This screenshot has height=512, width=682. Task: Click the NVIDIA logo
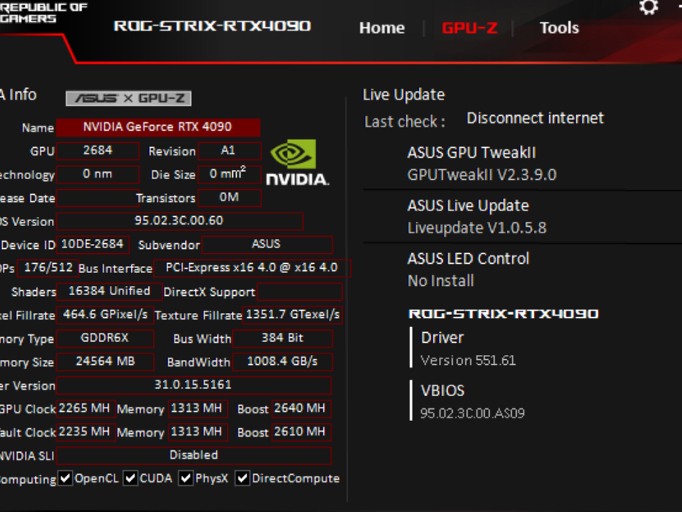297,163
